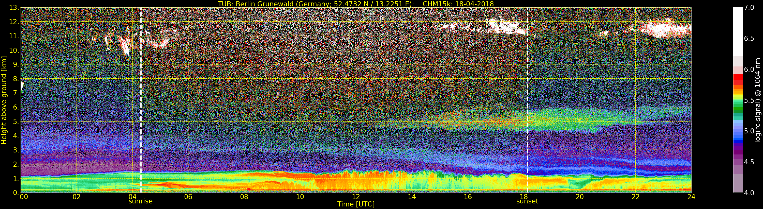Viewport: 763px width, 209px height.
Task: Click the '08' time tick label
Action: [x=244, y=197]
